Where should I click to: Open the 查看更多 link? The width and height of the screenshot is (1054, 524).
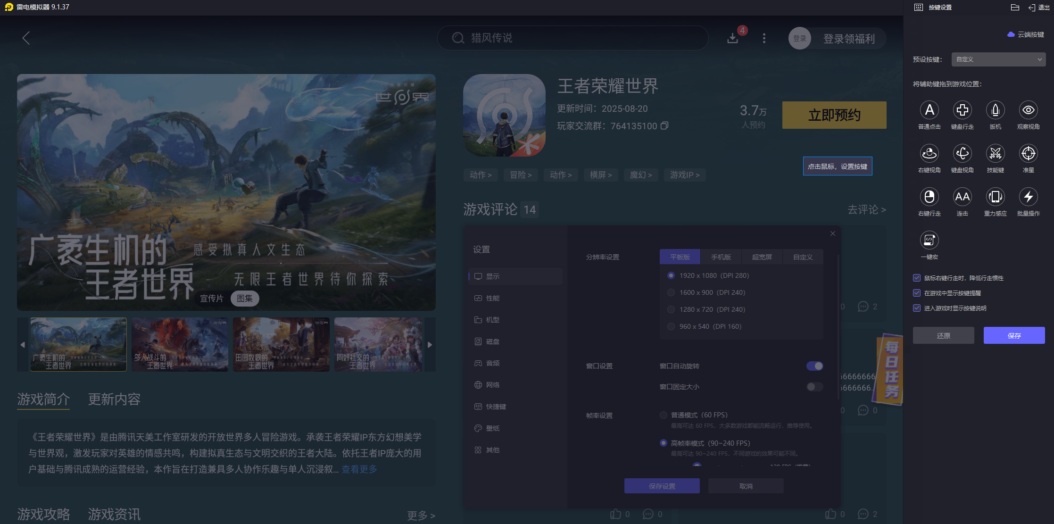pyautogui.click(x=359, y=469)
